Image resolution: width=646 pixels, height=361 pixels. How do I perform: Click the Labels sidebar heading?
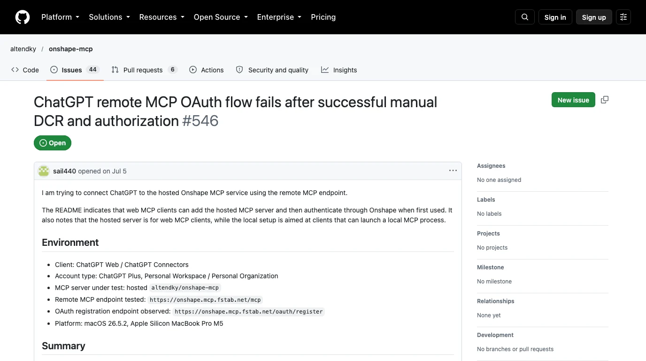(486, 200)
